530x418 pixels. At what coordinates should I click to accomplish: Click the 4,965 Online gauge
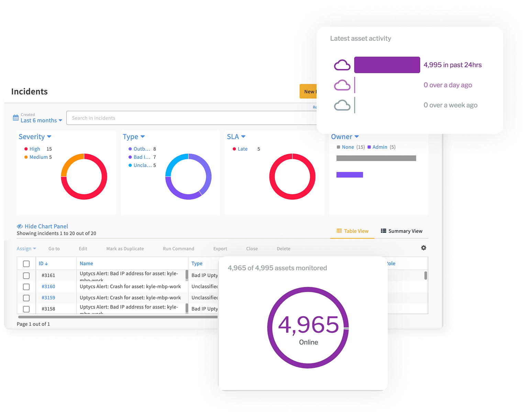coord(308,328)
